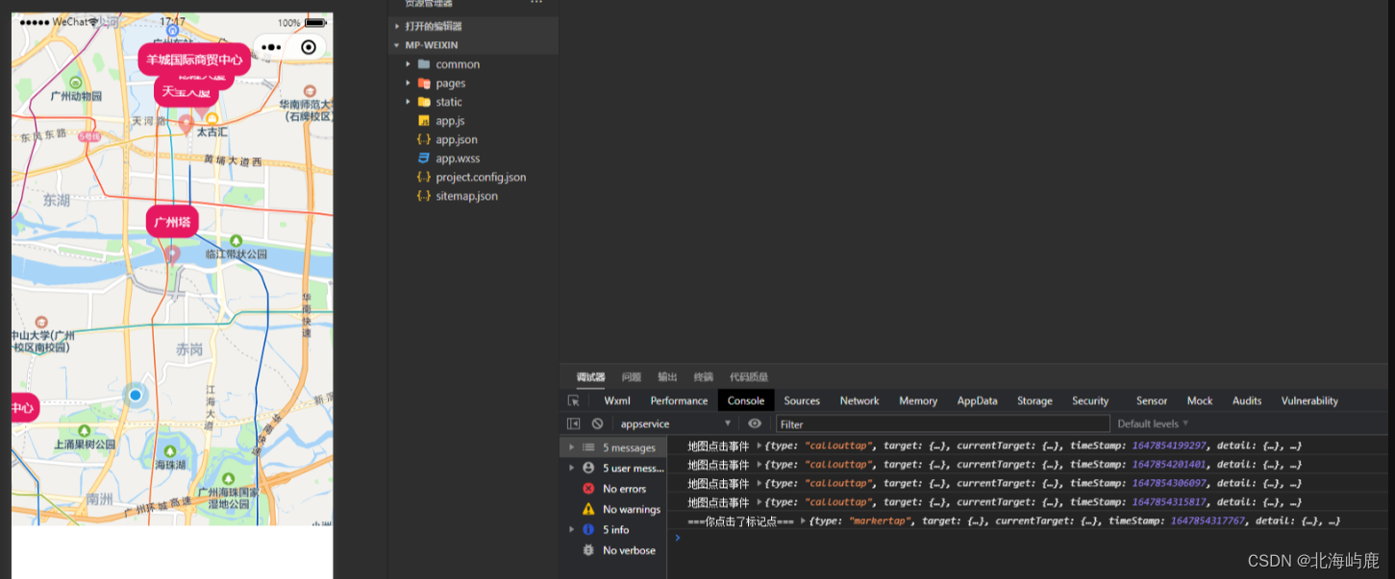Toggle the live expression eye icon
The height and width of the screenshot is (579, 1395).
pyautogui.click(x=755, y=423)
